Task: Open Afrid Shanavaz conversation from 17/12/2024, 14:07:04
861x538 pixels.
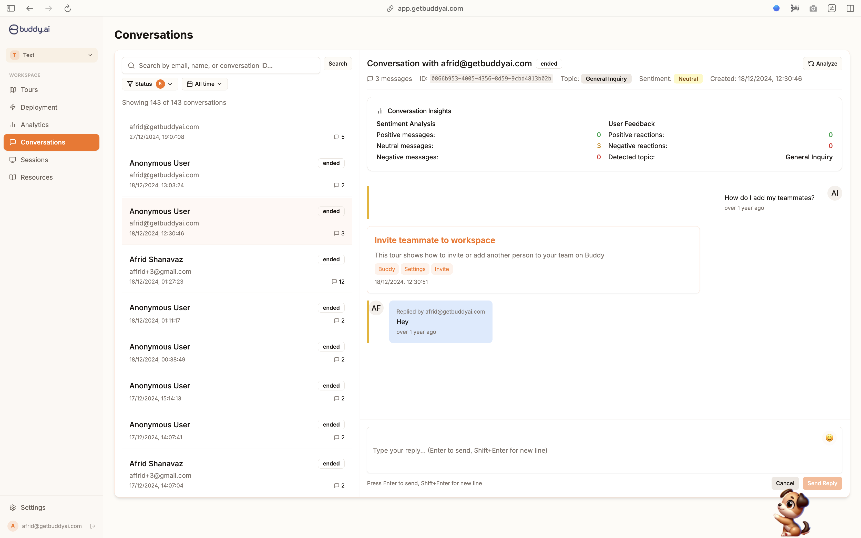Action: (237, 474)
